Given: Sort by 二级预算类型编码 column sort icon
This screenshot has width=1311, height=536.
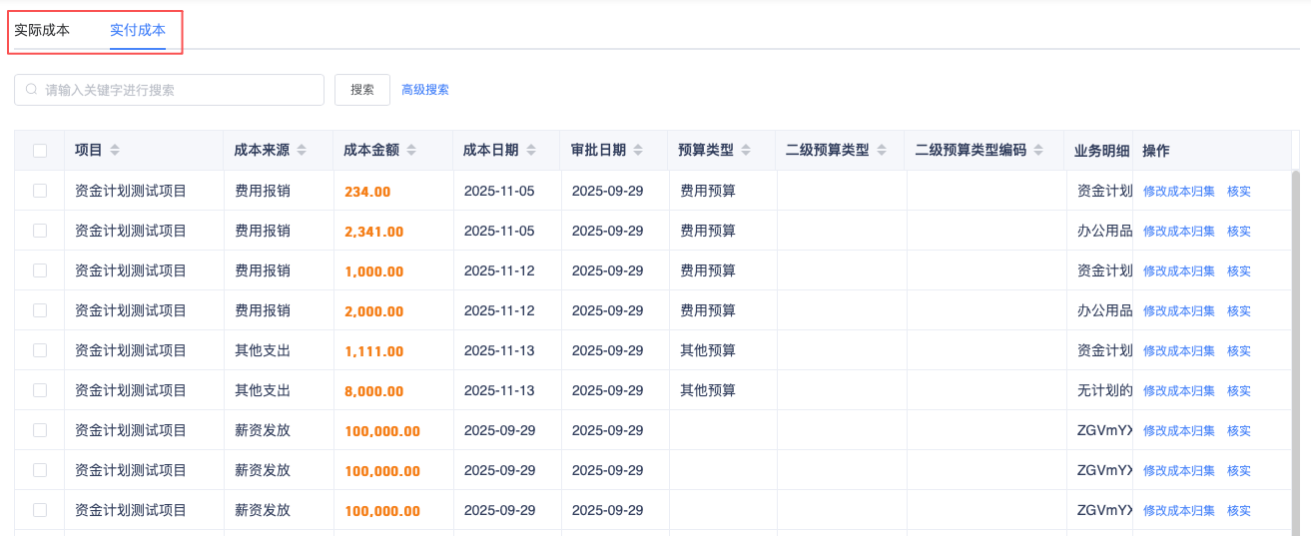Looking at the screenshot, I should [x=1038, y=151].
